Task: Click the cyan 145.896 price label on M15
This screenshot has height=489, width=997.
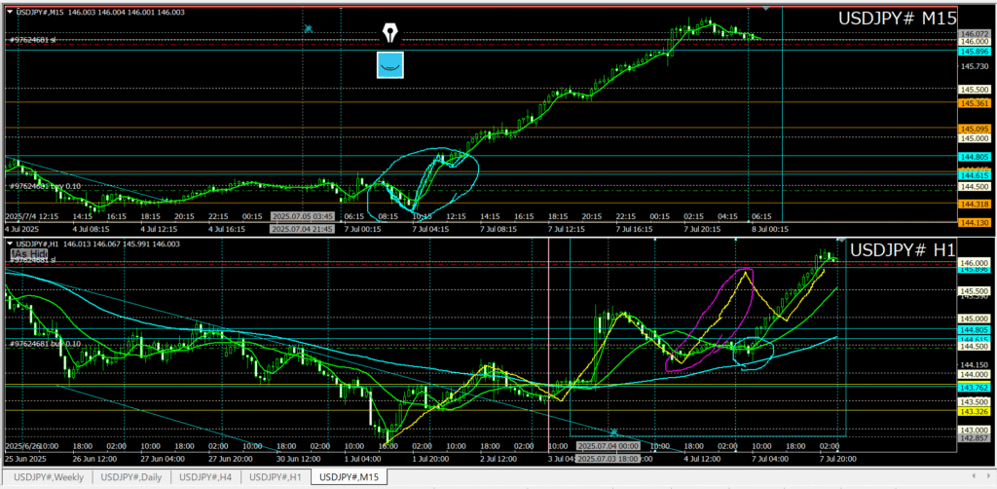Action: pos(975,52)
